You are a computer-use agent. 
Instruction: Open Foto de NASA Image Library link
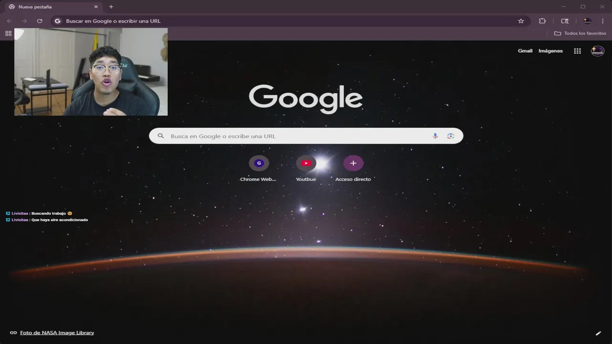point(57,333)
